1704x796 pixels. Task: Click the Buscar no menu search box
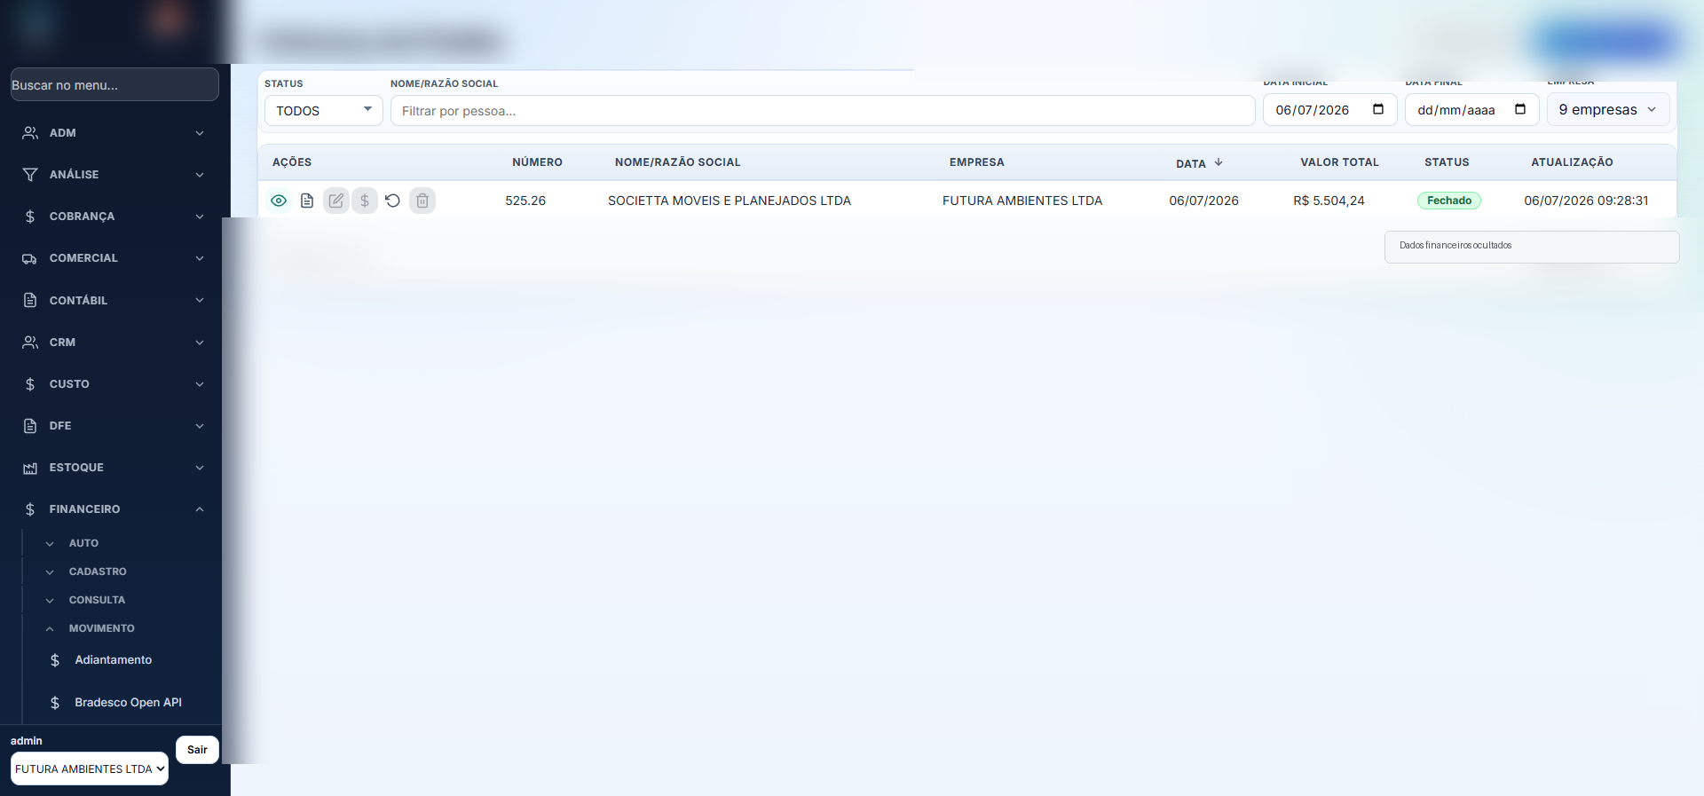pyautogui.click(x=114, y=84)
